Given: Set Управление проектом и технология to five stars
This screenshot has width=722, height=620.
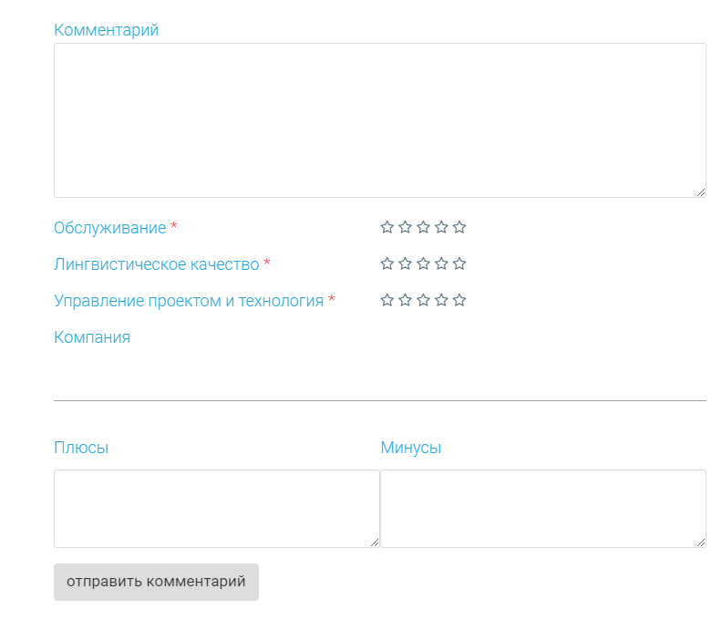Looking at the screenshot, I should (459, 300).
